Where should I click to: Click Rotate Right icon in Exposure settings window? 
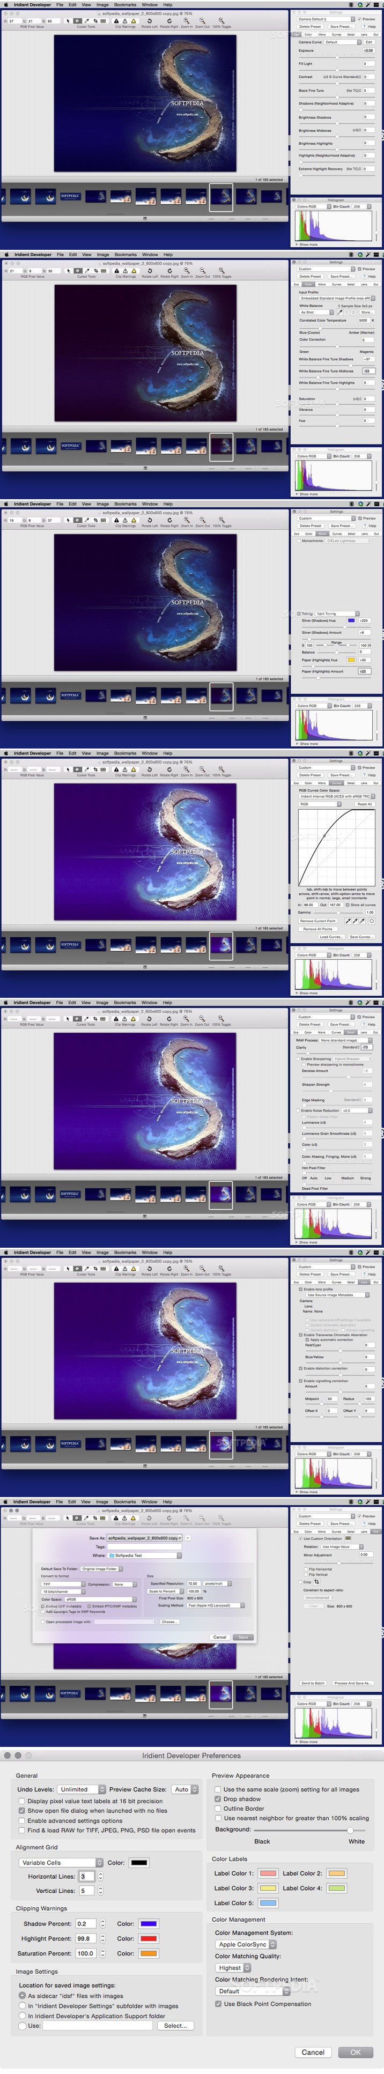(169, 22)
